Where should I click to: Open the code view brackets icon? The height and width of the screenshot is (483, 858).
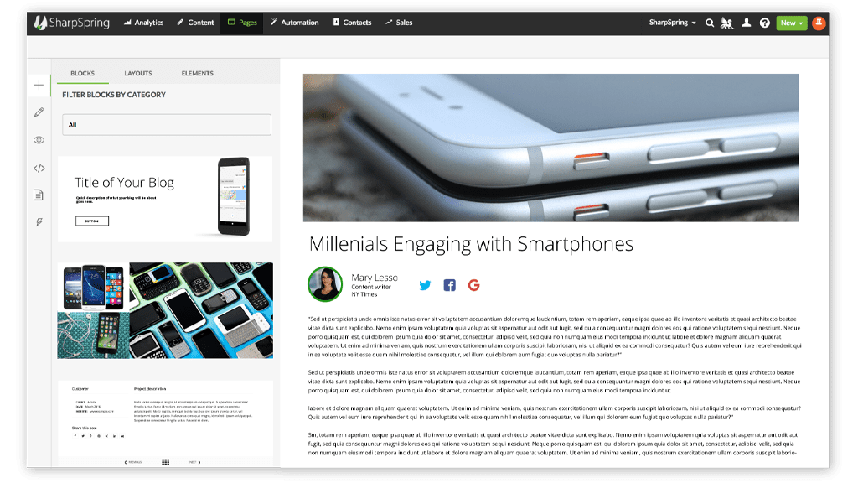[x=39, y=168]
